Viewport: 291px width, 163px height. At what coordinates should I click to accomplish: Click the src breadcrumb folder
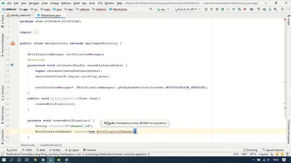(x=34, y=9)
